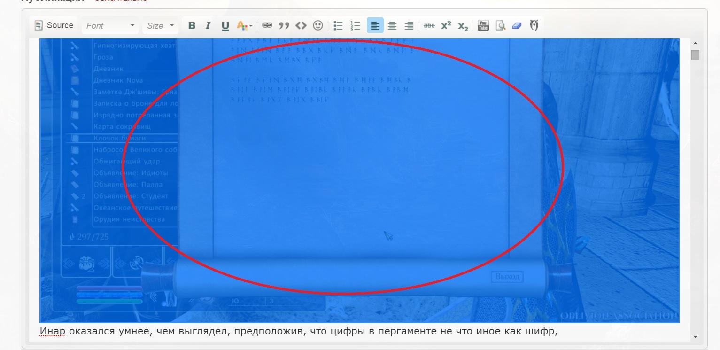
Task: Insert a block quote
Action: pos(284,26)
